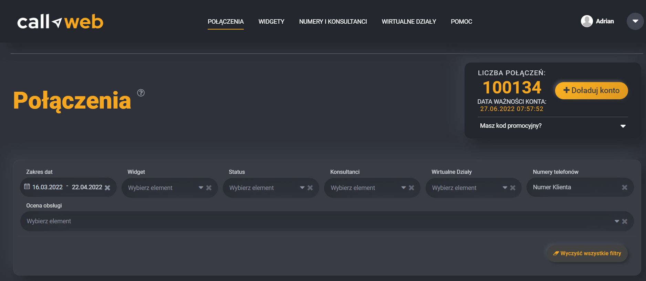Viewport: 646px width, 281px height.
Task: Open Numery i Konsultanci section
Action: pos(333,22)
